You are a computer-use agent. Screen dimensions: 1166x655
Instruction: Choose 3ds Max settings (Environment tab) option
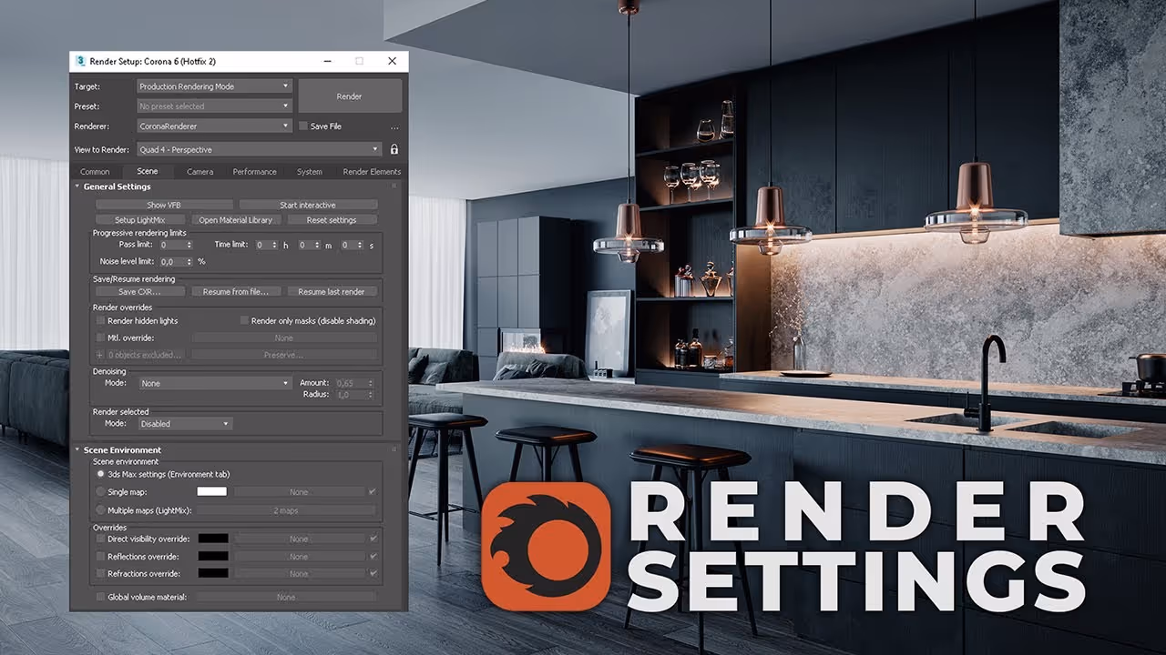tap(100, 474)
